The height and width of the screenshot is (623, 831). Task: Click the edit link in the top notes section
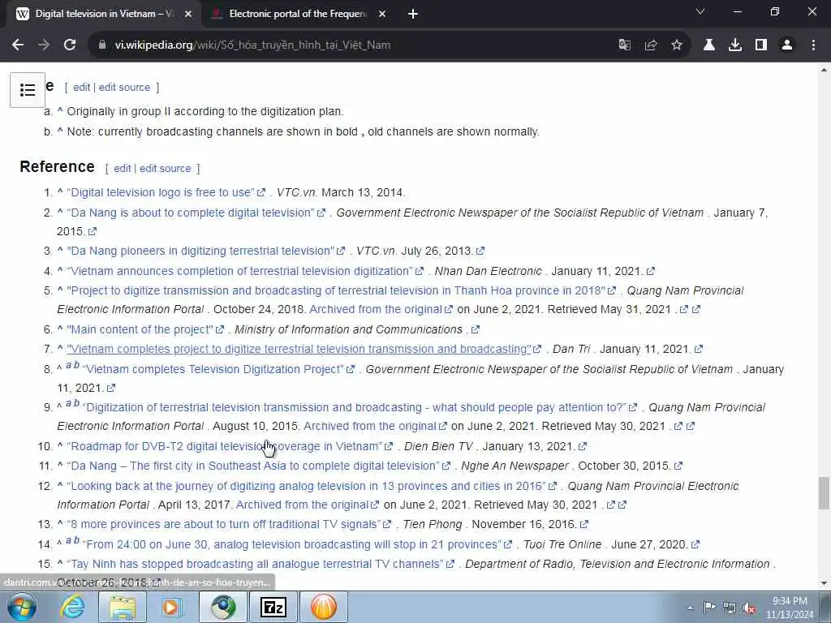pos(82,88)
